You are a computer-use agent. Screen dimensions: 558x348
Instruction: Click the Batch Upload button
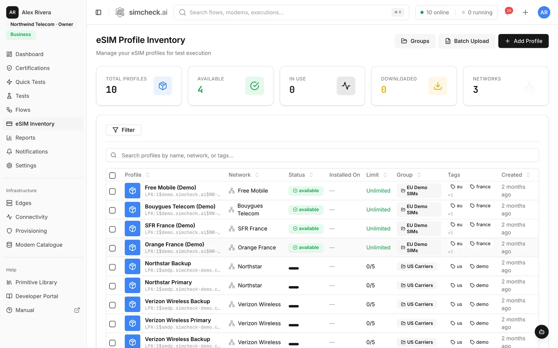pos(467,41)
